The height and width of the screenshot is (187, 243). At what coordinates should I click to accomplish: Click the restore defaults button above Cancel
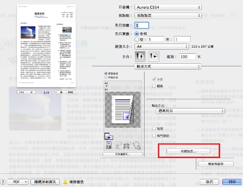(216, 164)
